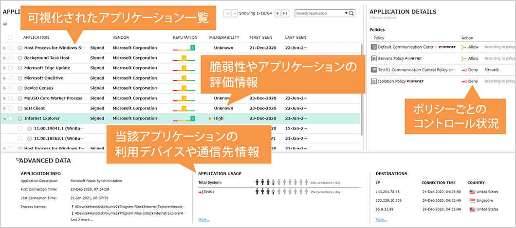Open More link under Destinations
The width and height of the screenshot is (516, 228).
pyautogui.click(x=381, y=220)
